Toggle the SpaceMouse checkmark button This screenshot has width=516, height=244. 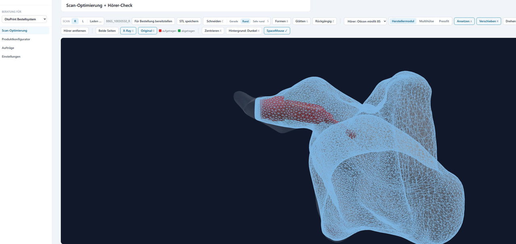(x=277, y=31)
